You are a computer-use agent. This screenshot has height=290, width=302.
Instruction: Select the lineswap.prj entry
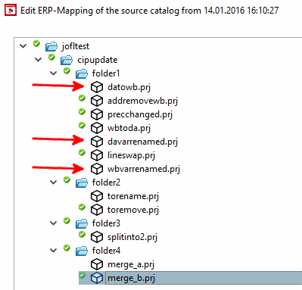tap(131, 155)
